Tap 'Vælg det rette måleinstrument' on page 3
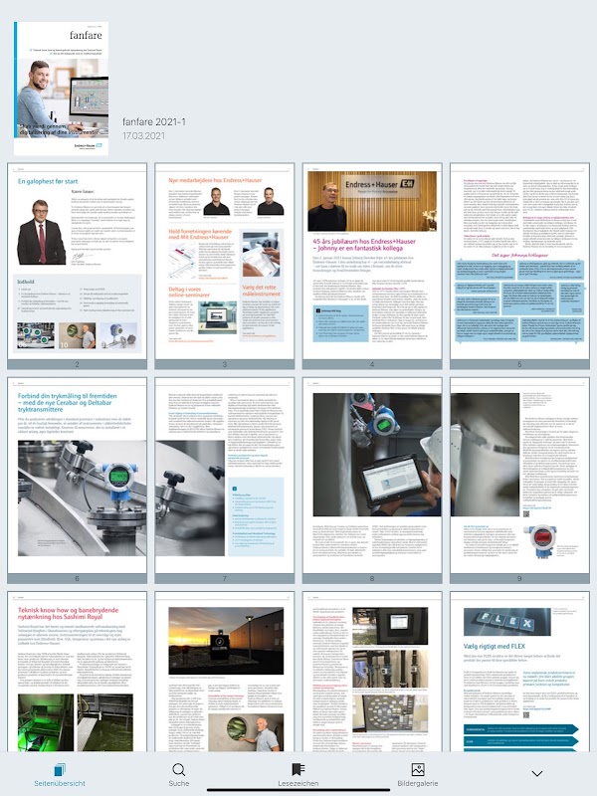Image resolution: width=597 pixels, height=796 pixels. 261,291
